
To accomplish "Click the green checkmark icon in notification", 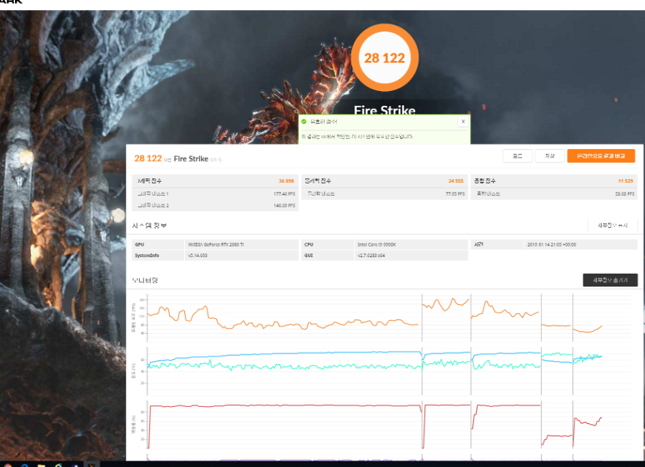I will tap(305, 122).
